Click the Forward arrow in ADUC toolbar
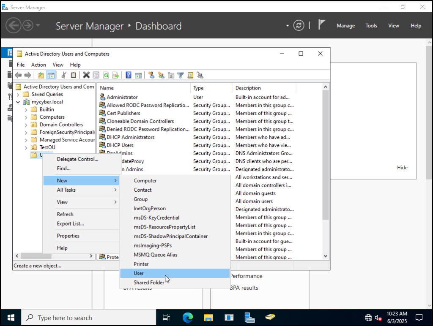Viewport: 433px width, 326px height. click(27, 75)
